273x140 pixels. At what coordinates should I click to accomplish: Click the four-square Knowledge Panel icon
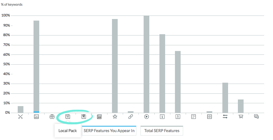point(209,117)
